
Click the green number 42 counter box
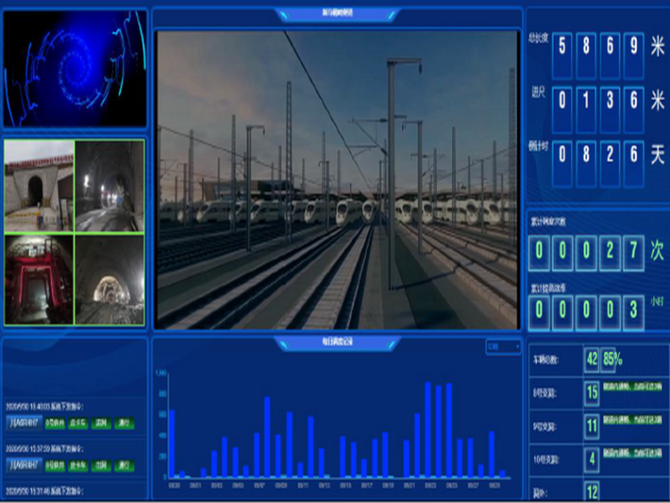coord(592,359)
